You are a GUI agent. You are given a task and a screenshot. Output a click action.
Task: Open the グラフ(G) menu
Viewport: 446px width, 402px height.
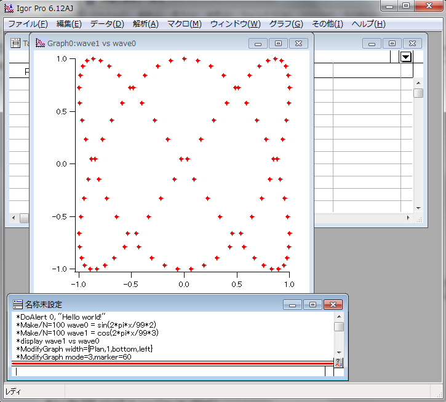click(x=286, y=24)
